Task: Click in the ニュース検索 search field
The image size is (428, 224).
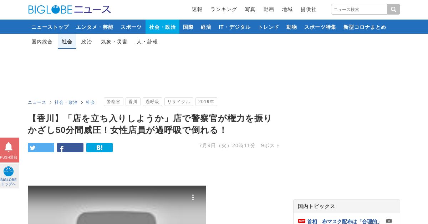Action: 359,9
